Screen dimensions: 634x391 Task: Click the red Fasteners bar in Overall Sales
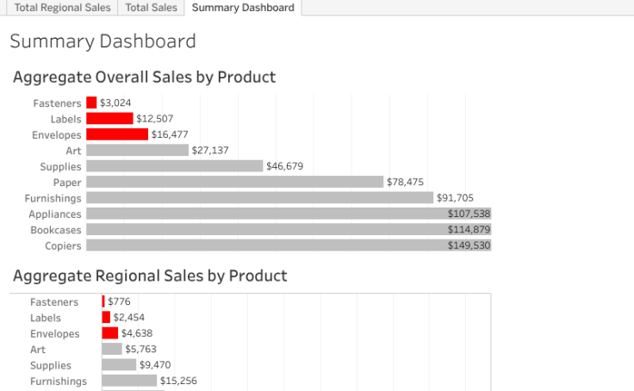(91, 102)
